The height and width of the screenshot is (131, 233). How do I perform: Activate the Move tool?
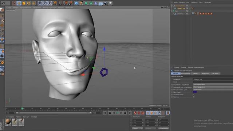point(19,3)
